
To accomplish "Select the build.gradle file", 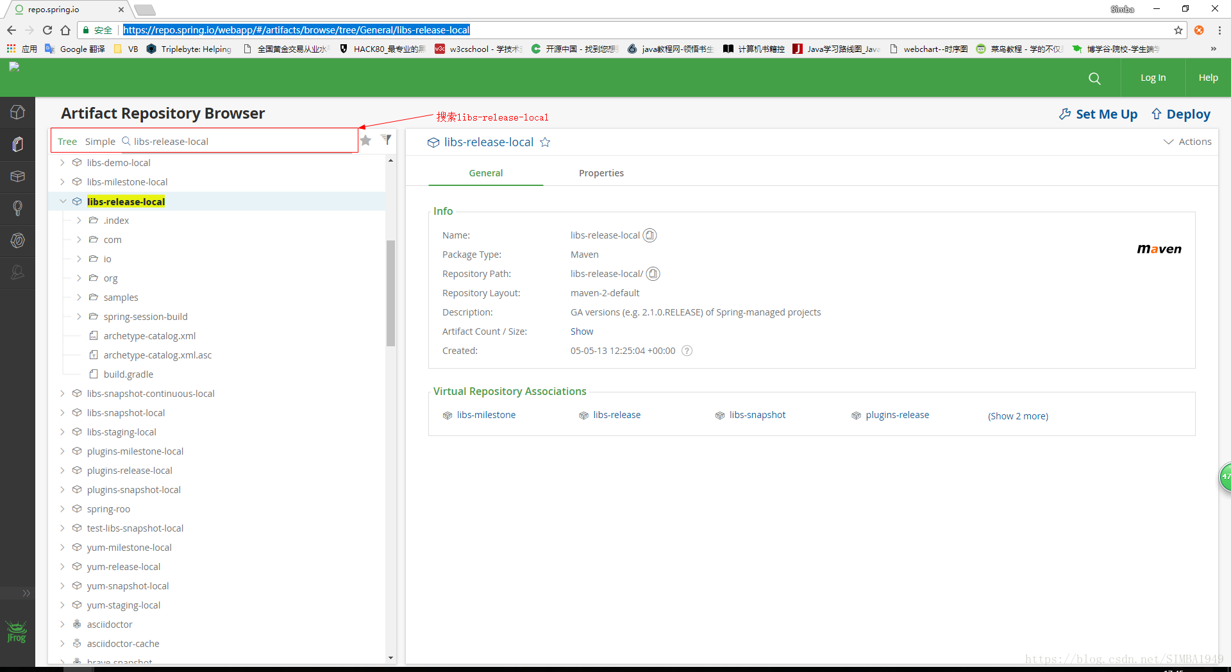I will tap(128, 374).
